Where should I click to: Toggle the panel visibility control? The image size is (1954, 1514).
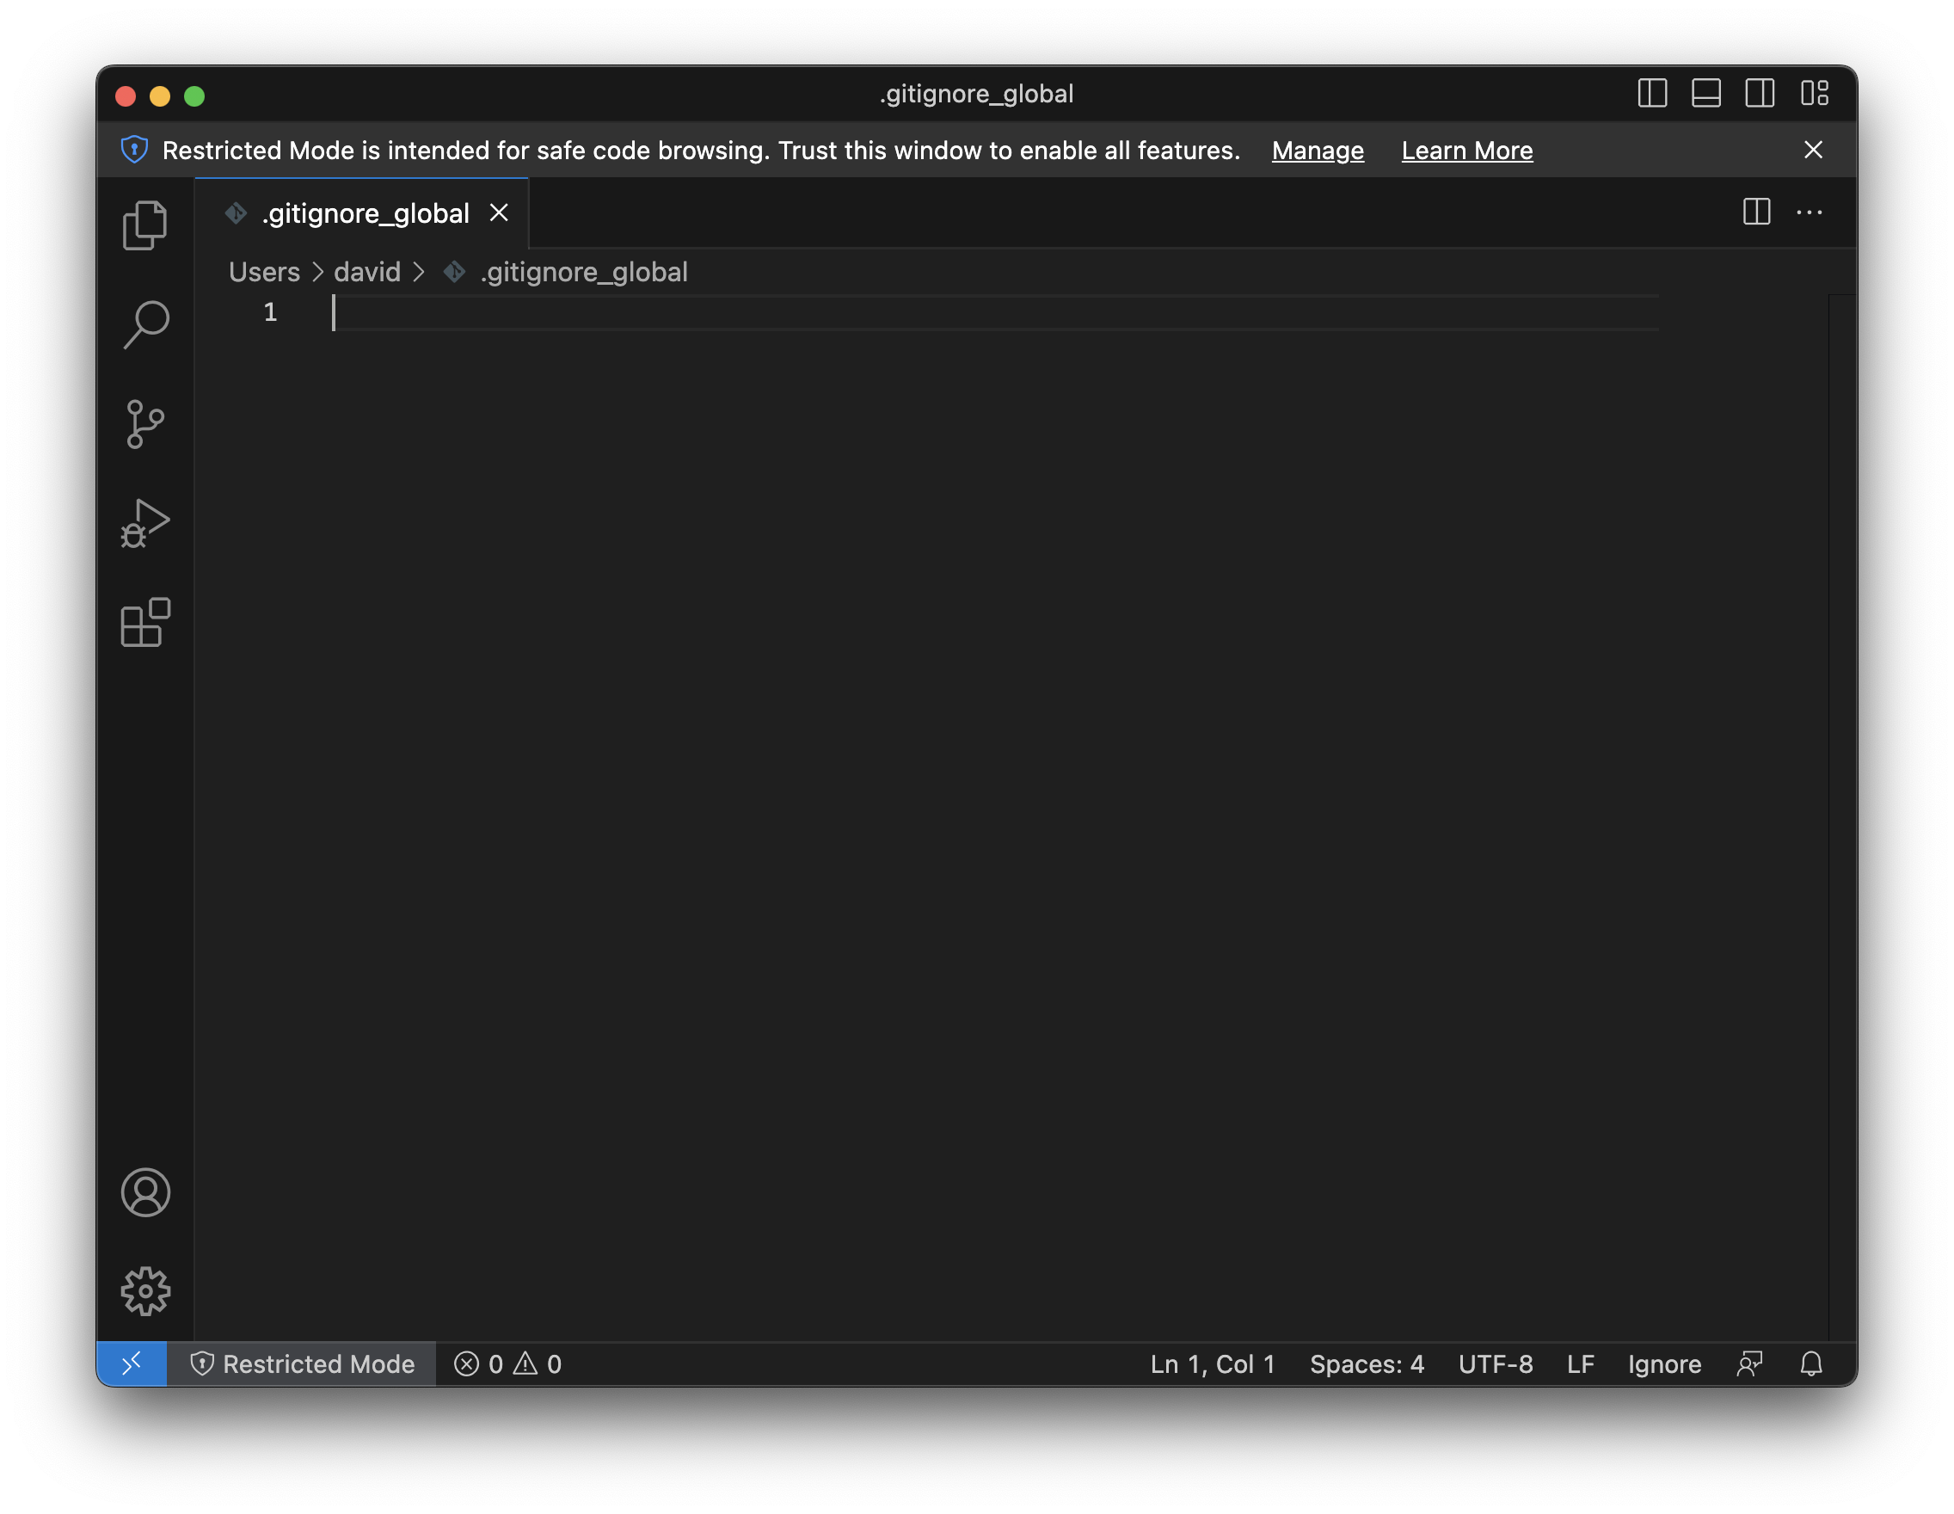1706,93
